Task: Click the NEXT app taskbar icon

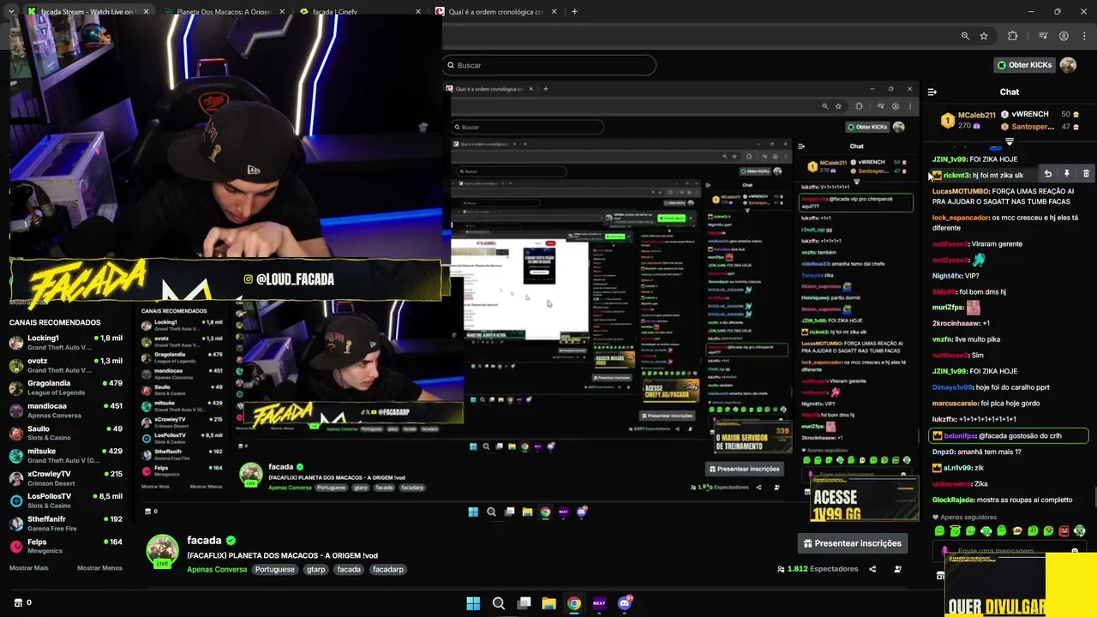Action: click(599, 603)
